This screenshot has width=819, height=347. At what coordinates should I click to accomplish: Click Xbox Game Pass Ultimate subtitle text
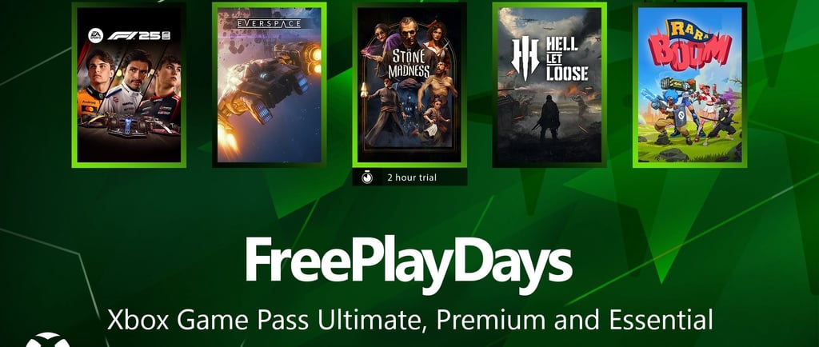click(410, 319)
